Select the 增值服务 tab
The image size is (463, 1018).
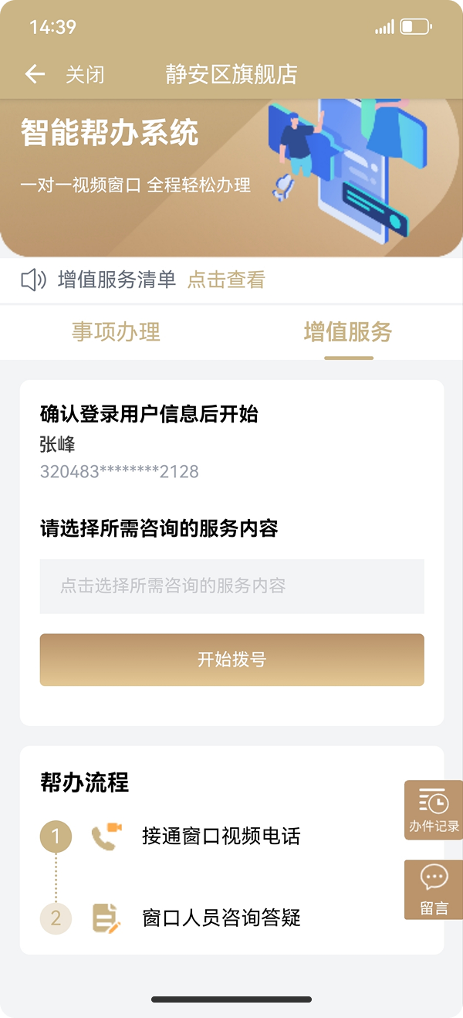pos(348,332)
